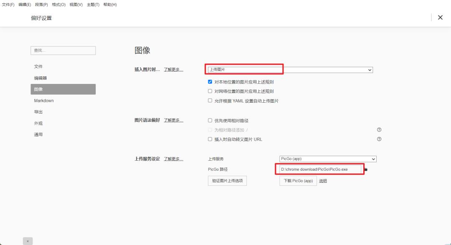Screen dimensions: 451x245
Task: Click the 图像 page heading
Action: (x=142, y=51)
